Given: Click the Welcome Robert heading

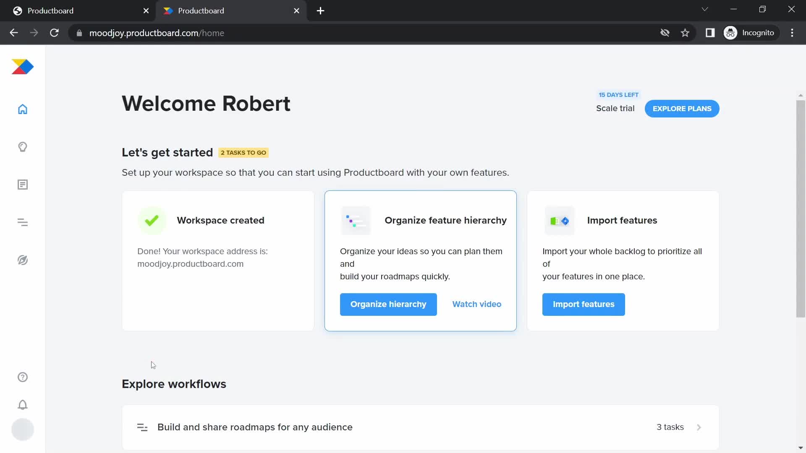Looking at the screenshot, I should [206, 104].
